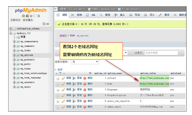Click red delete icon in home row

(x=85, y=84)
